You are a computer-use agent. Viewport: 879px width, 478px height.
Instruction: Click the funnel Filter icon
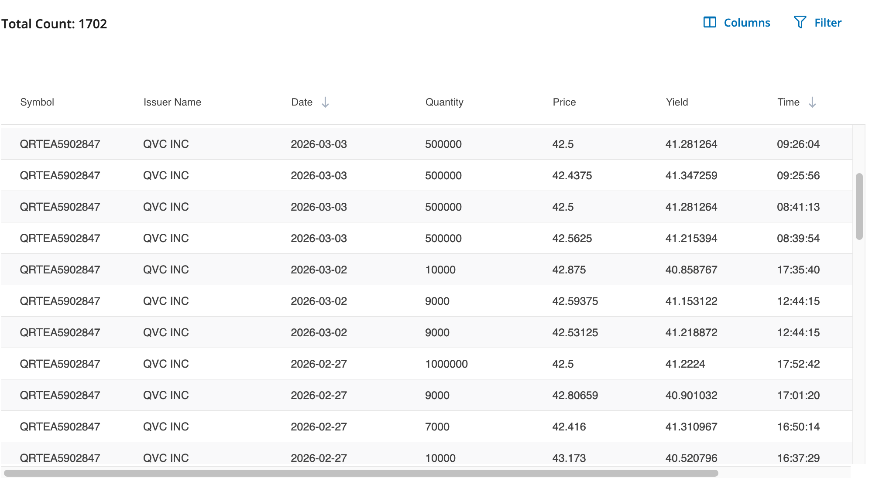pos(800,22)
